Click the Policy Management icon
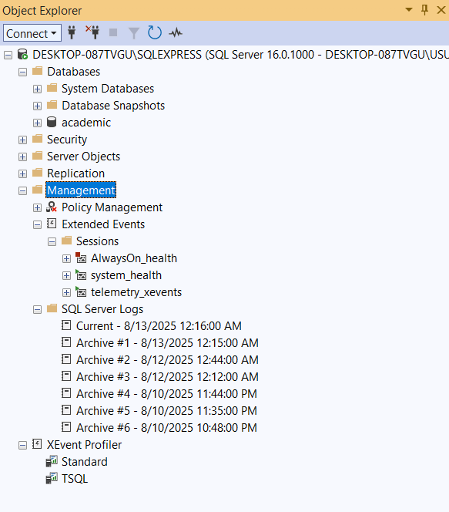 [52, 207]
